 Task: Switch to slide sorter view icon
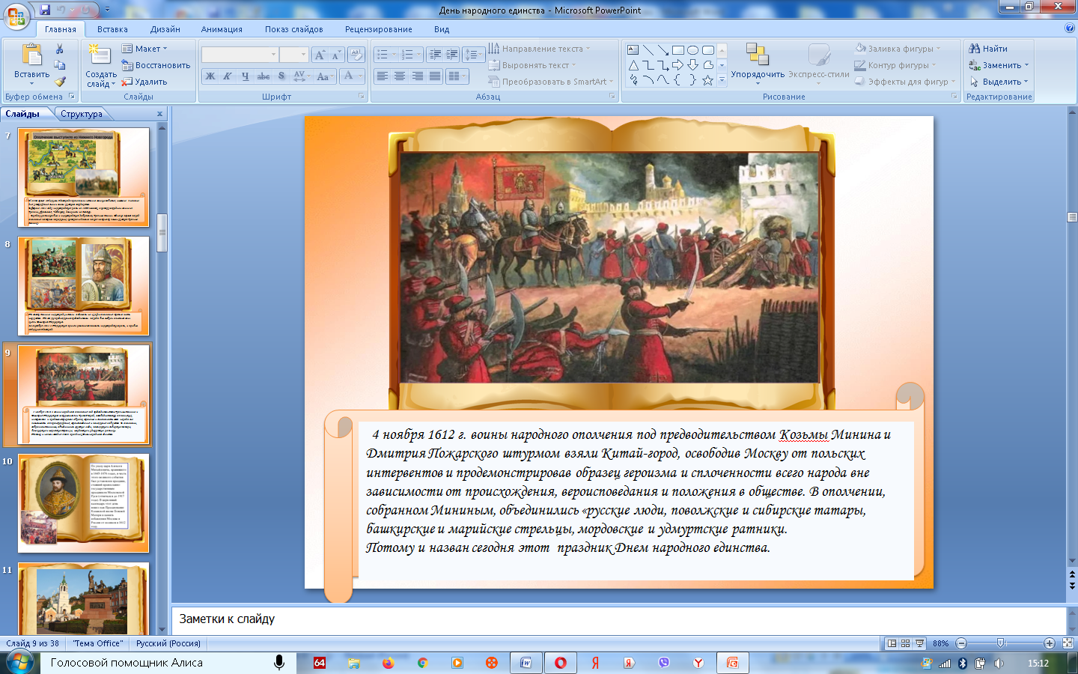click(x=905, y=643)
